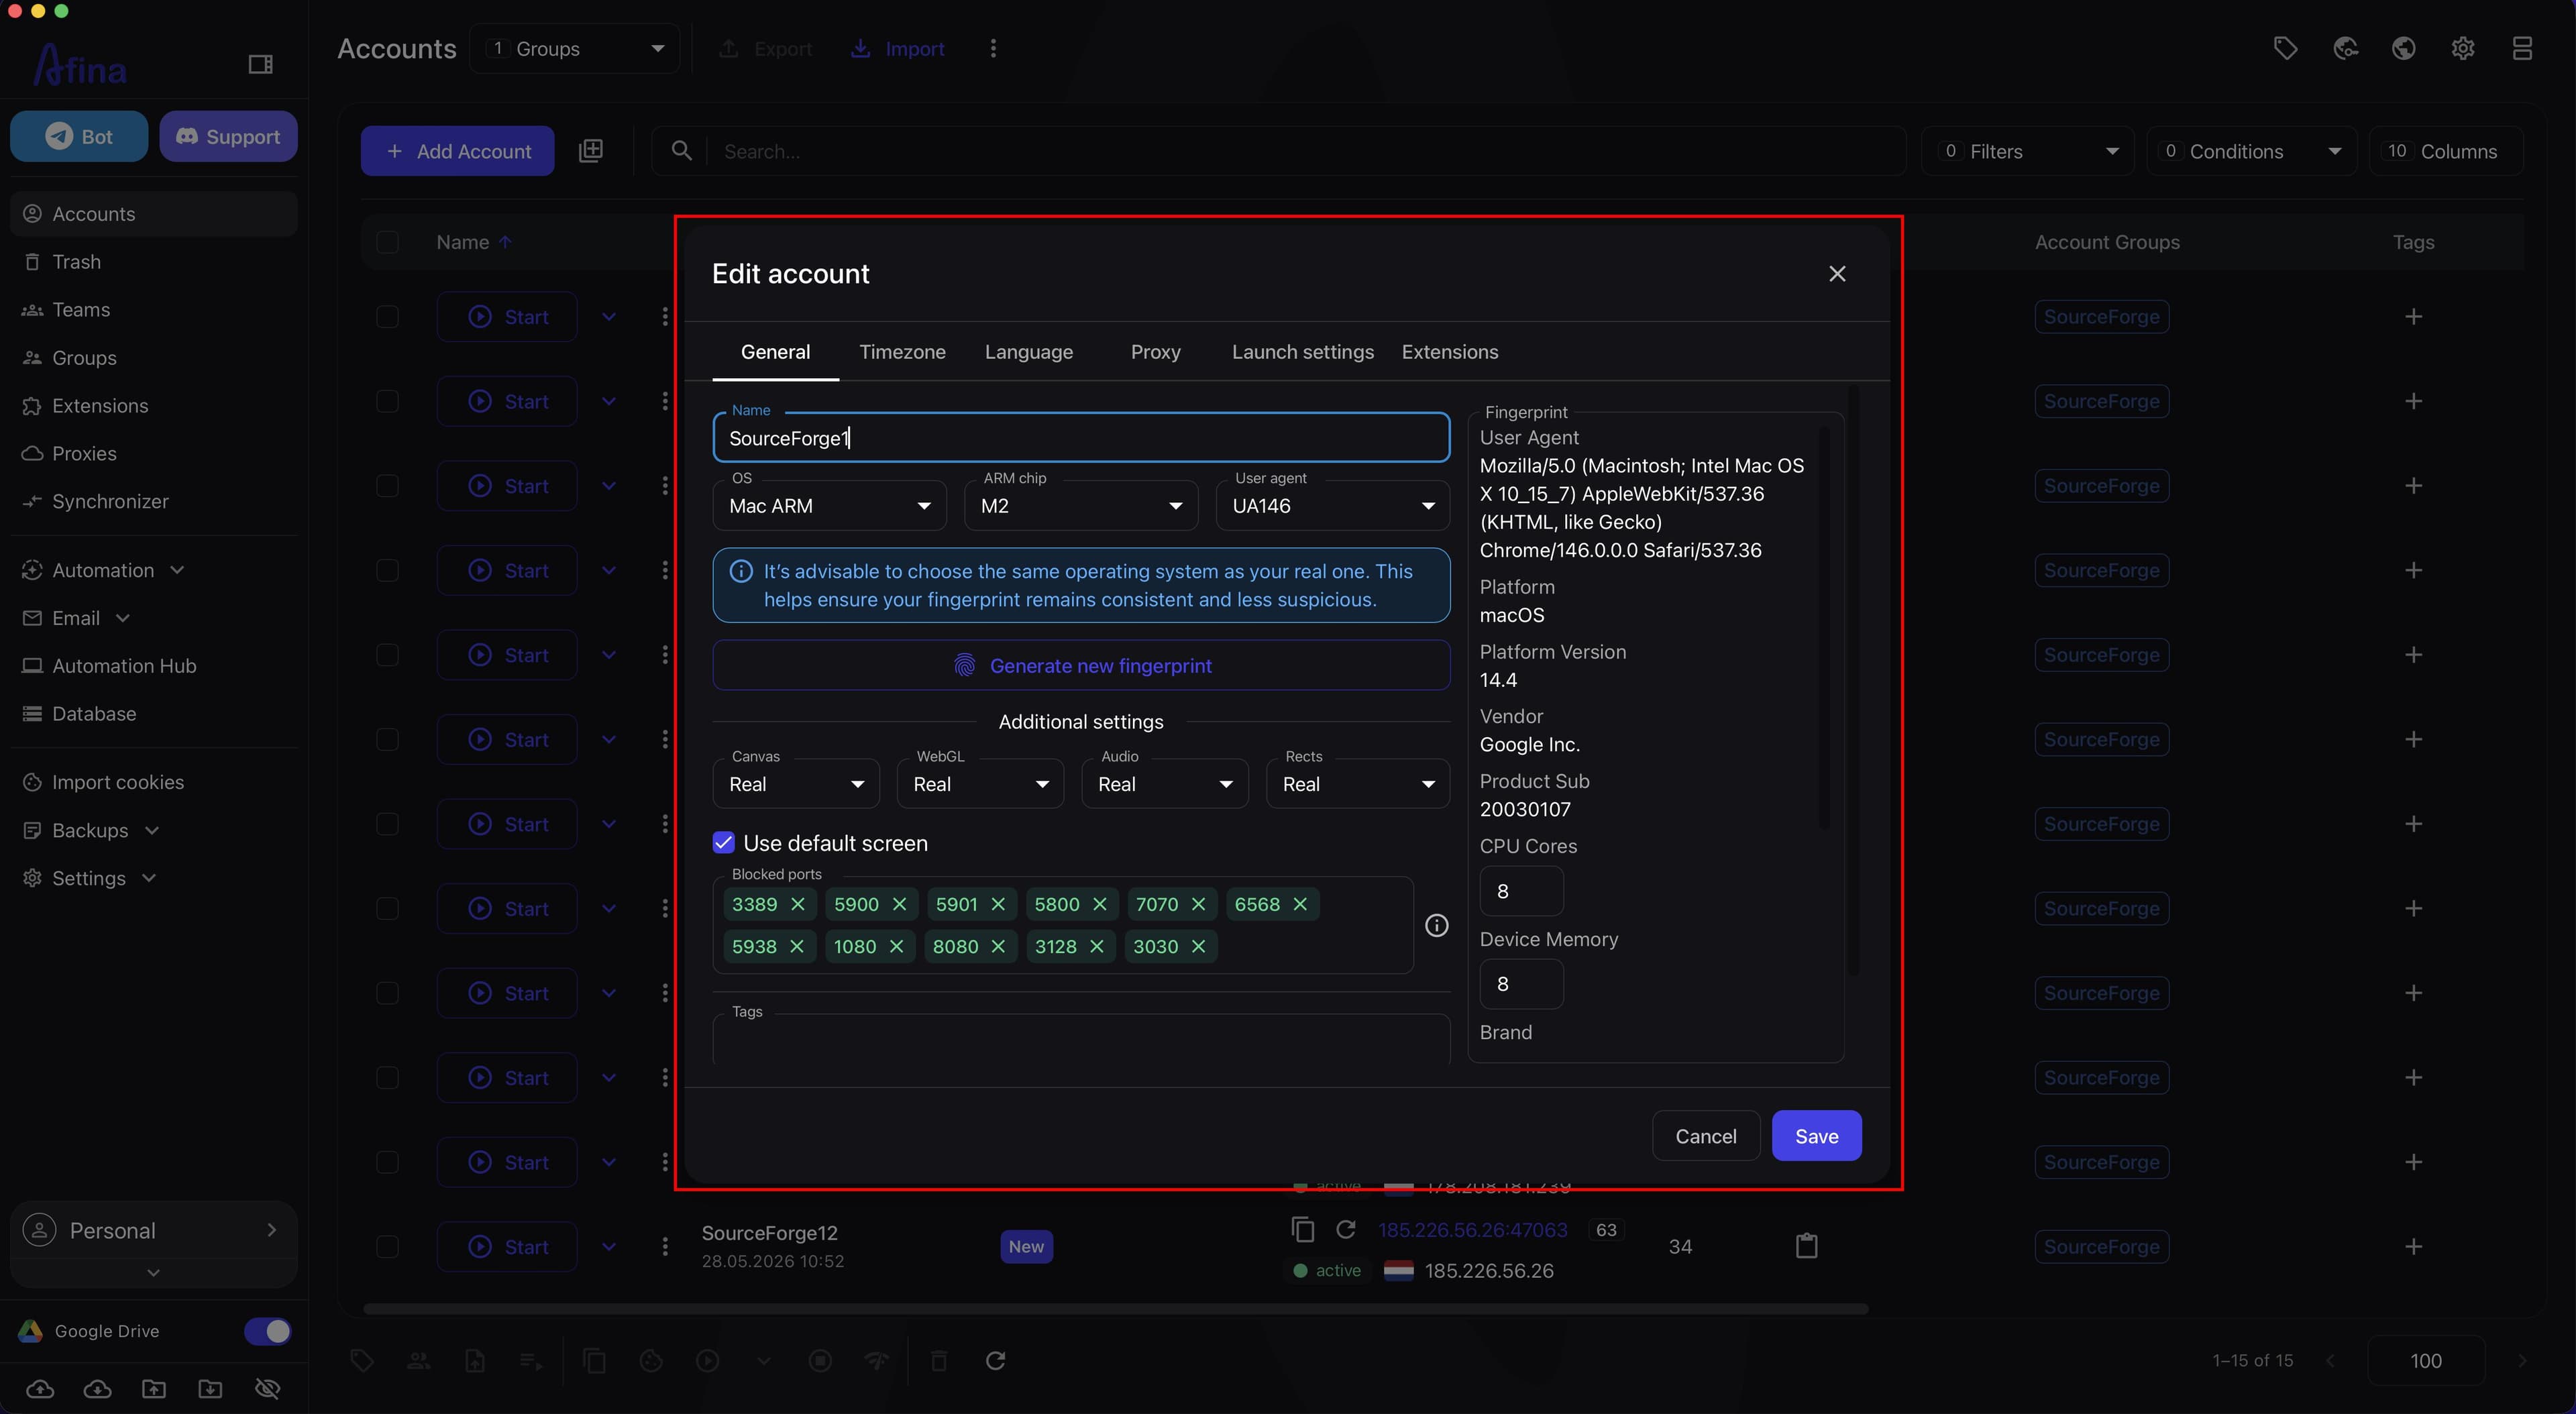Remove blocked port 5901
This screenshot has height=1414, width=2576.
pos(998,904)
